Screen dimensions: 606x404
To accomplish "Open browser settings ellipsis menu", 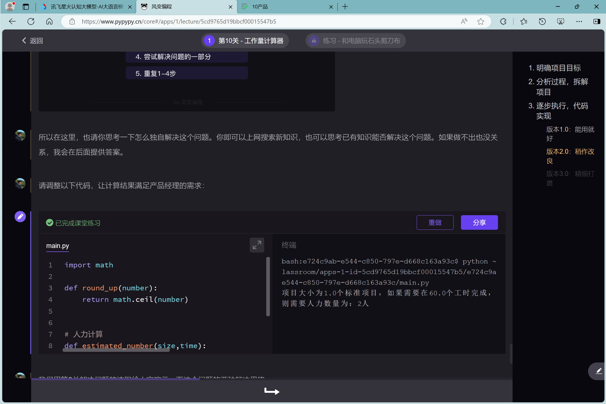I will tap(579, 22).
